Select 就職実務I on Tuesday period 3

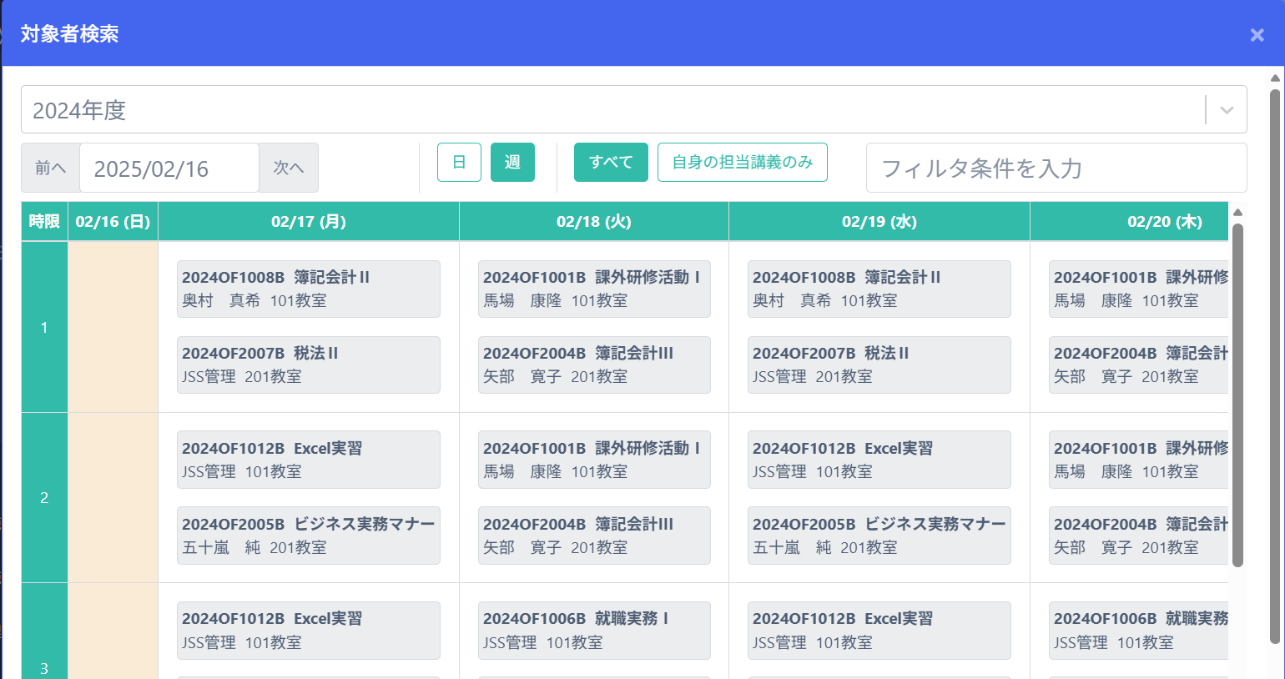[x=593, y=630]
